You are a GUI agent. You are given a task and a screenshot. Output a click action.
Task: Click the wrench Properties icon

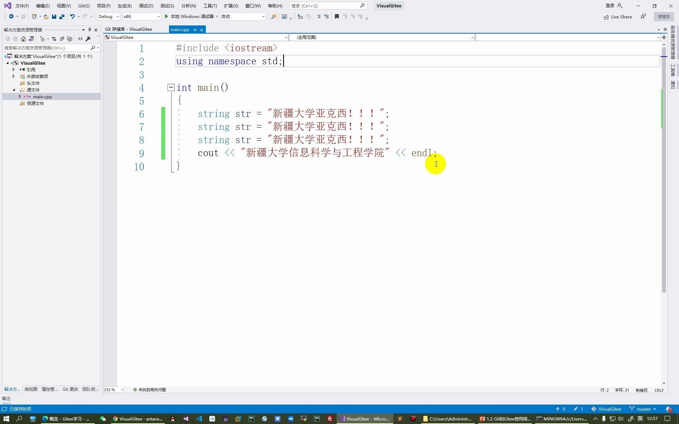point(88,39)
